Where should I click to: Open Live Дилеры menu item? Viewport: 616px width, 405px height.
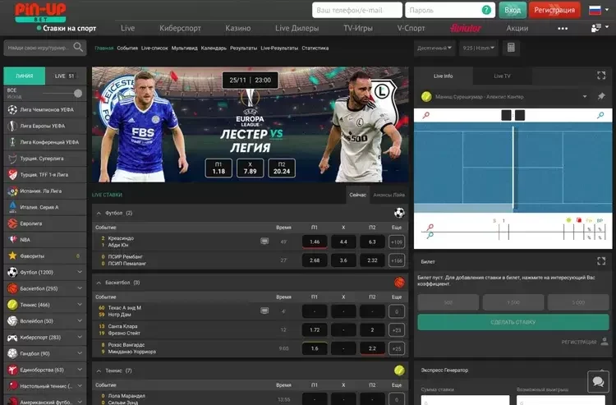click(297, 28)
